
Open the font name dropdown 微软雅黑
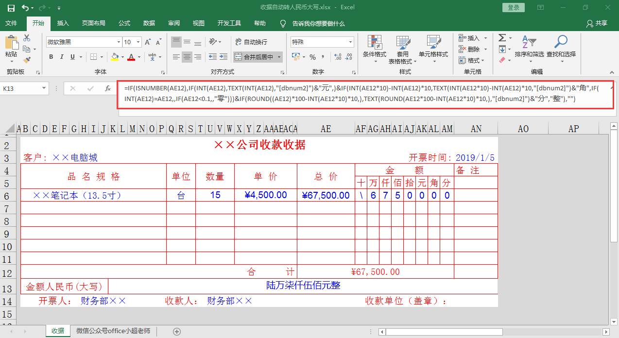tap(119, 42)
